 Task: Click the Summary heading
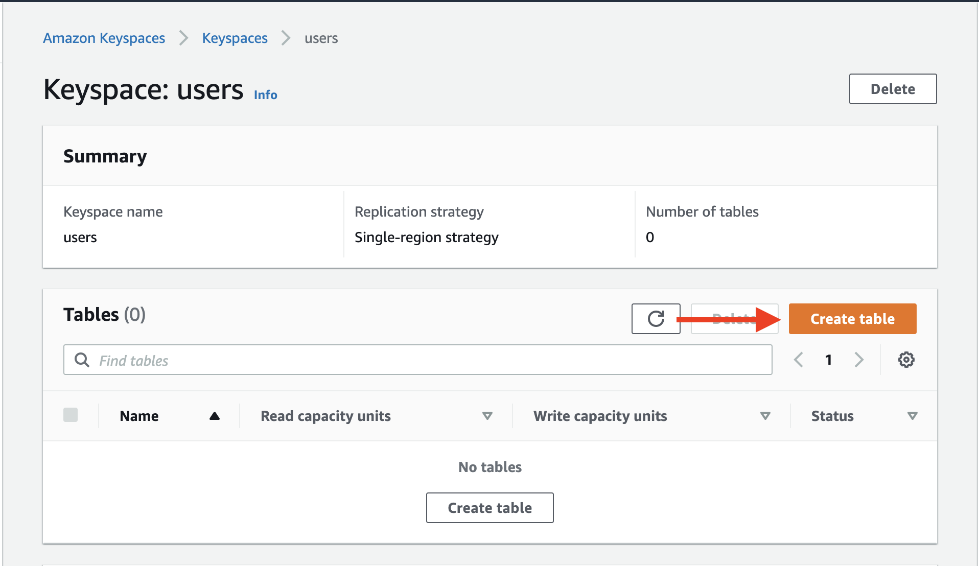tap(105, 156)
